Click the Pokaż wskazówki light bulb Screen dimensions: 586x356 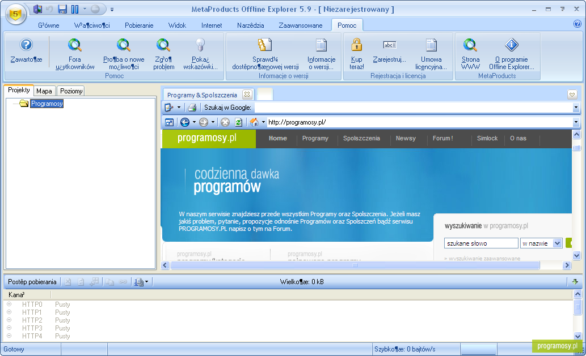pos(200,45)
